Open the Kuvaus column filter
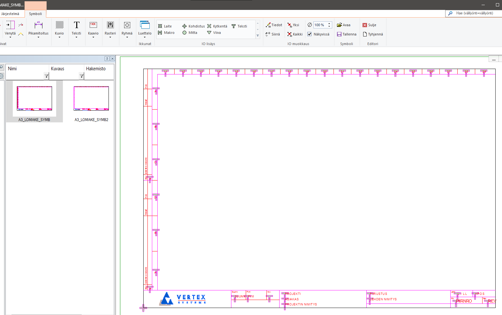The height and width of the screenshot is (315, 502). 82,76
